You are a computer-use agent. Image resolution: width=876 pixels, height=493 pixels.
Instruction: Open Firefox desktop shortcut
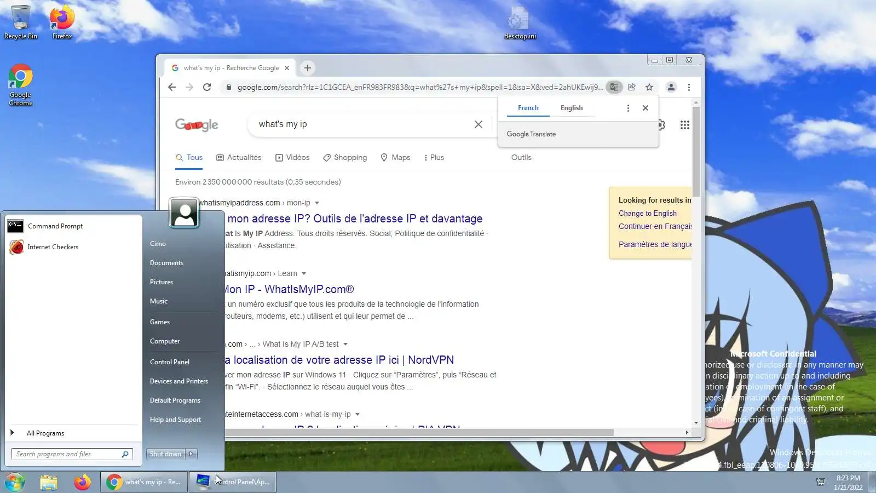pyautogui.click(x=62, y=22)
